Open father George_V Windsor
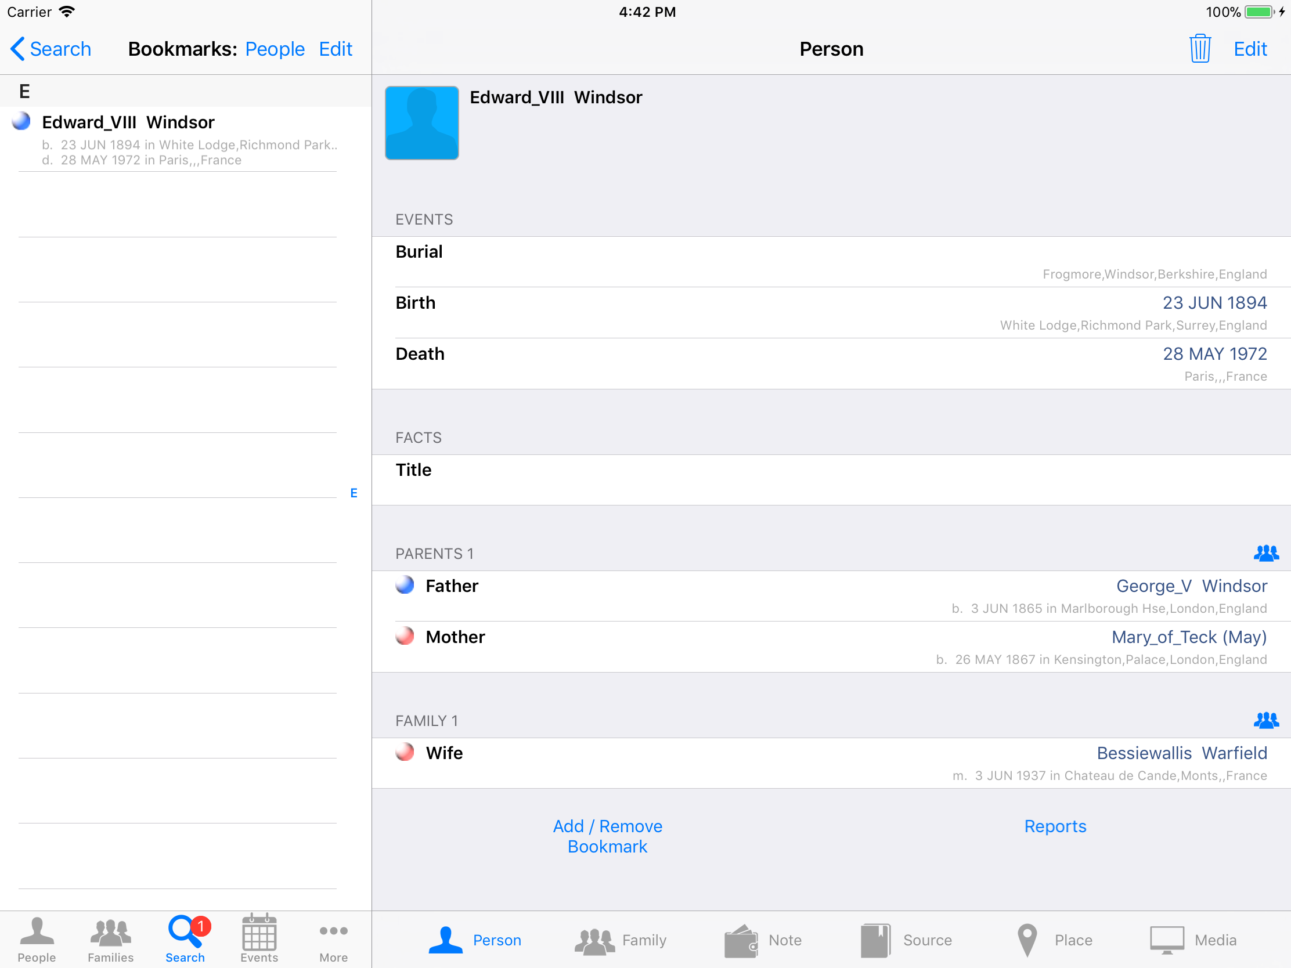Image resolution: width=1291 pixels, height=968 pixels. [1191, 586]
